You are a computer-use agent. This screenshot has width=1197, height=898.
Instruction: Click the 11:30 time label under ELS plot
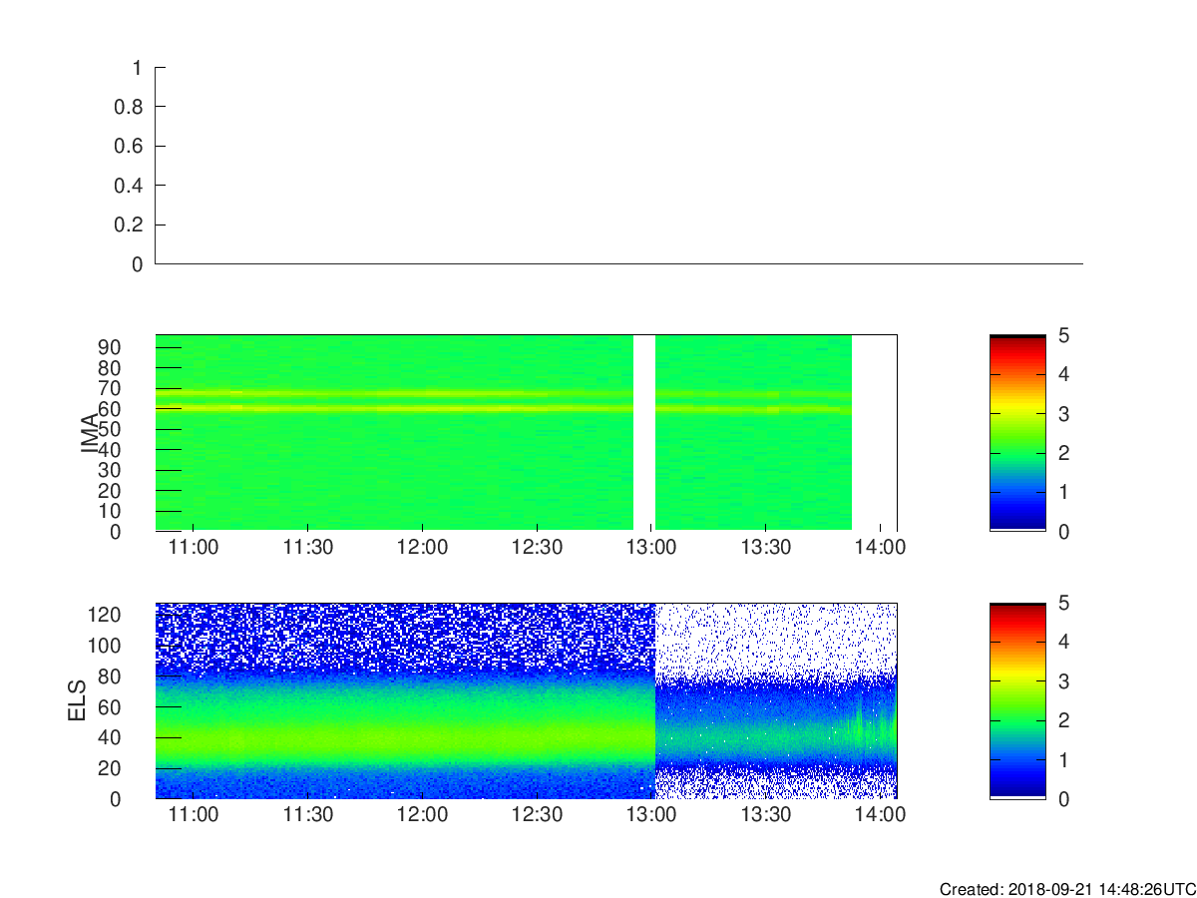[x=308, y=815]
